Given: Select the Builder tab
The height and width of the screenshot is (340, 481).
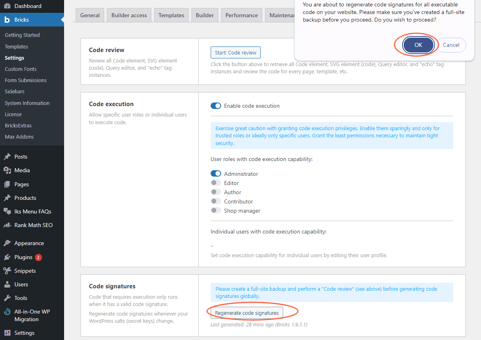Looking at the screenshot, I should (x=205, y=15).
